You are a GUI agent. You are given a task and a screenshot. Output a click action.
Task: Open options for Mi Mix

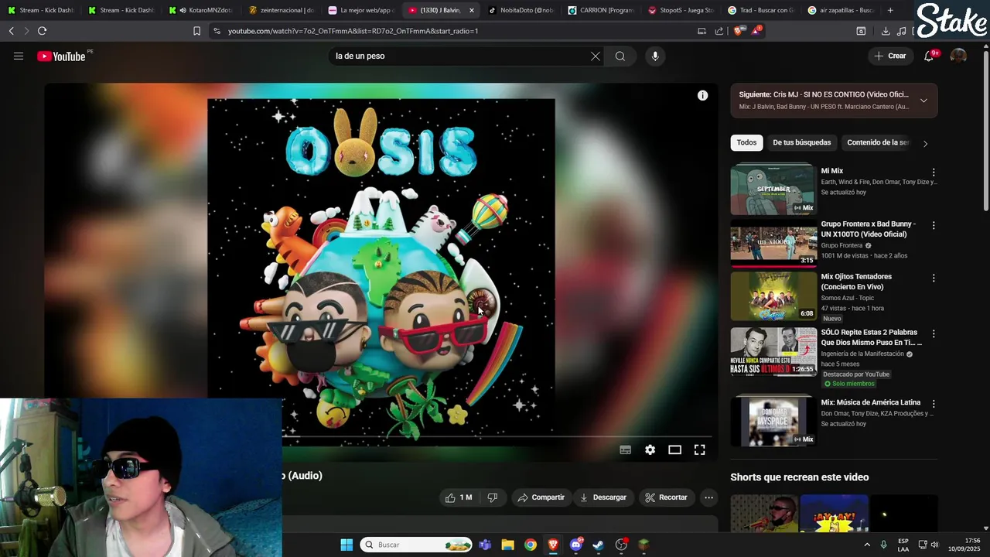pos(934,172)
